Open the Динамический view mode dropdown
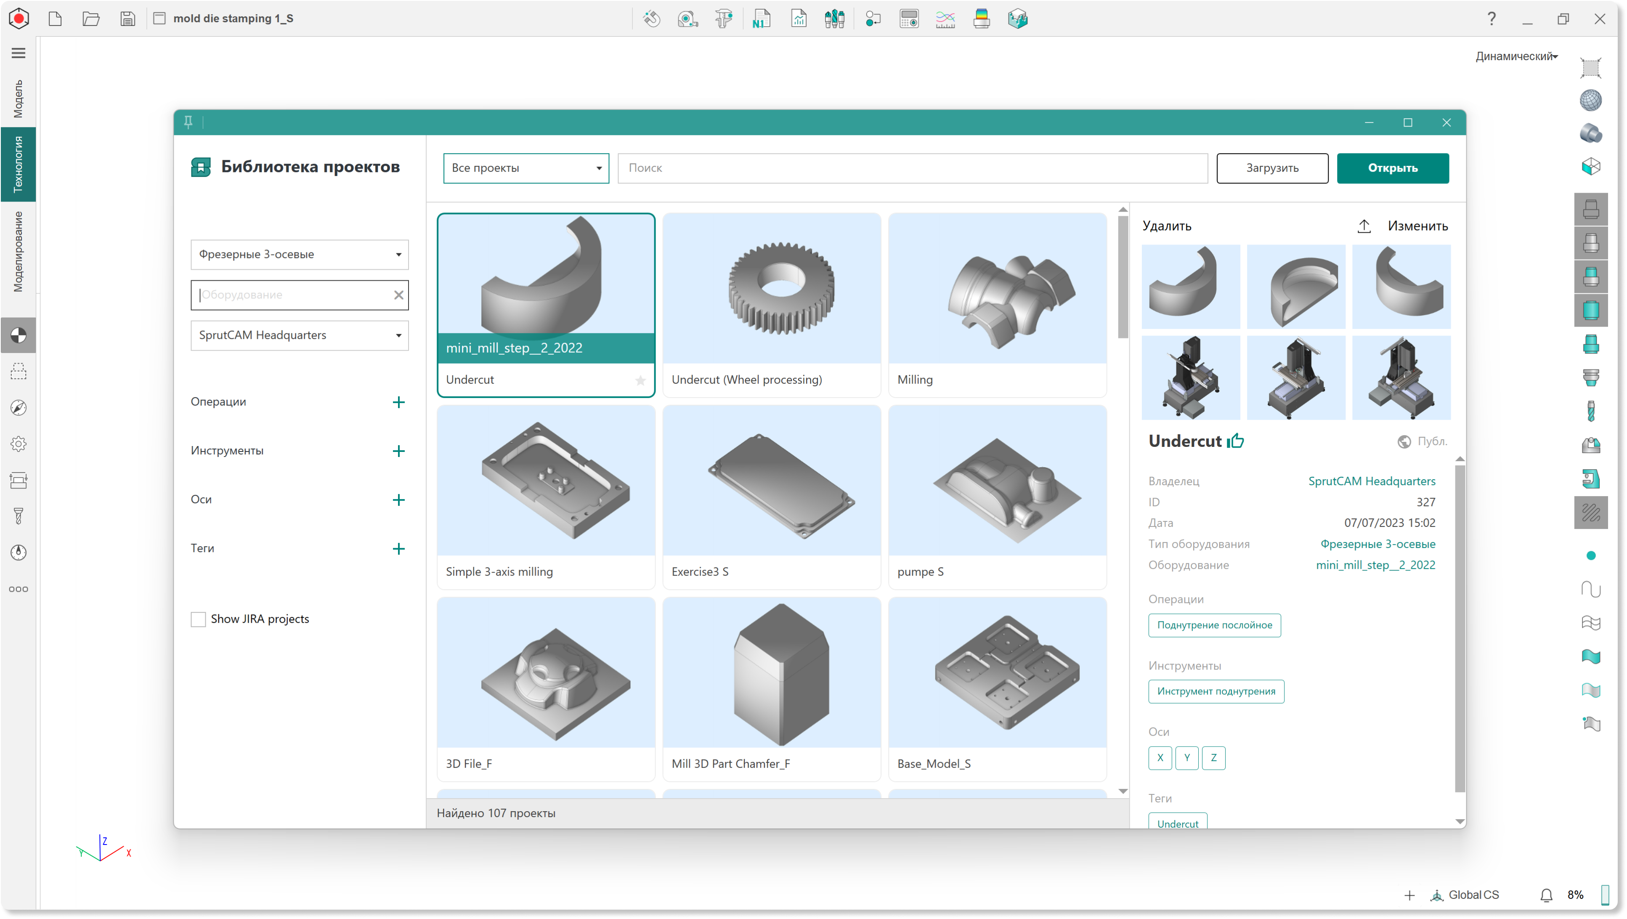The image size is (1627, 919). pos(1516,56)
